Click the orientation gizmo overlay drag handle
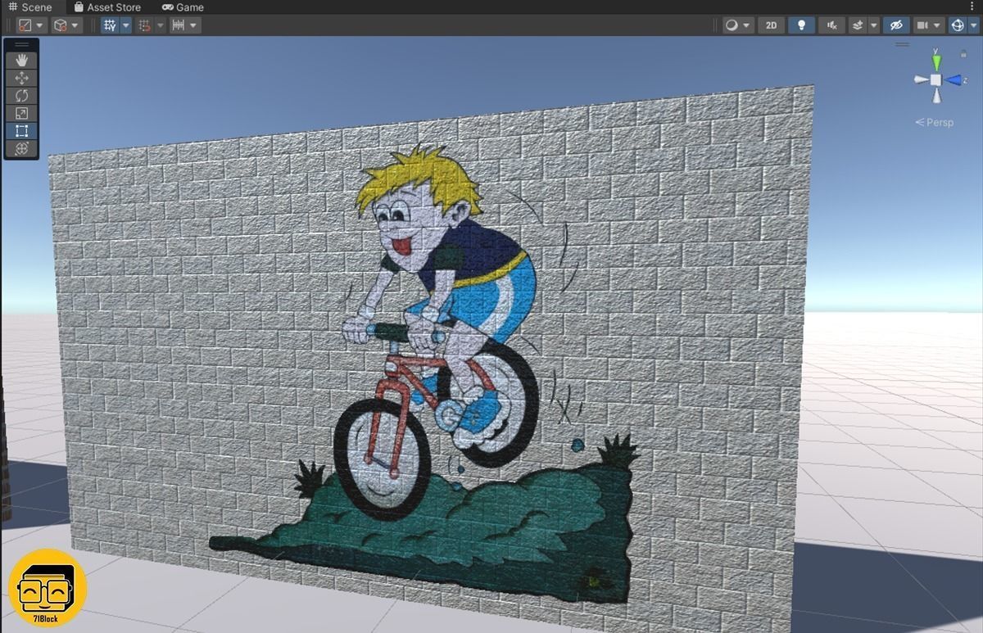 (901, 44)
